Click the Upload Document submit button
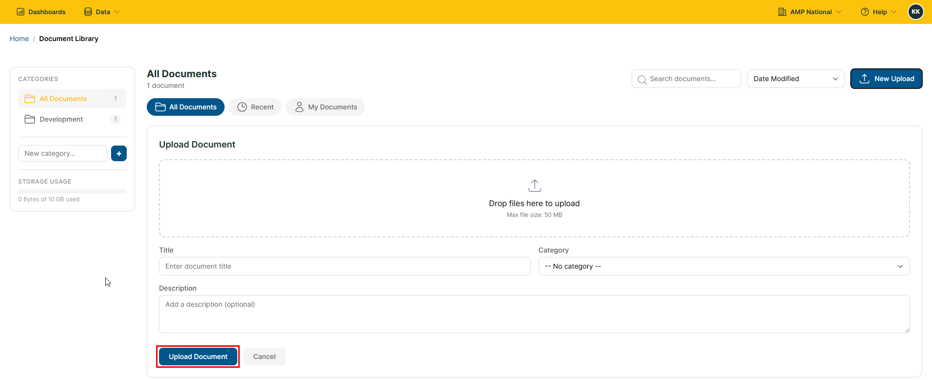The height and width of the screenshot is (380, 932). (x=198, y=357)
